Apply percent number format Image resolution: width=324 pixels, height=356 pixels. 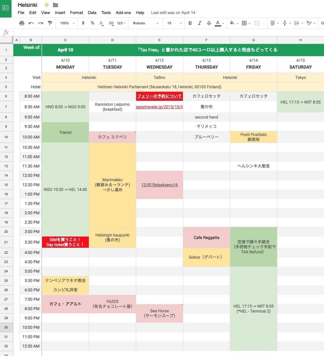click(93, 23)
